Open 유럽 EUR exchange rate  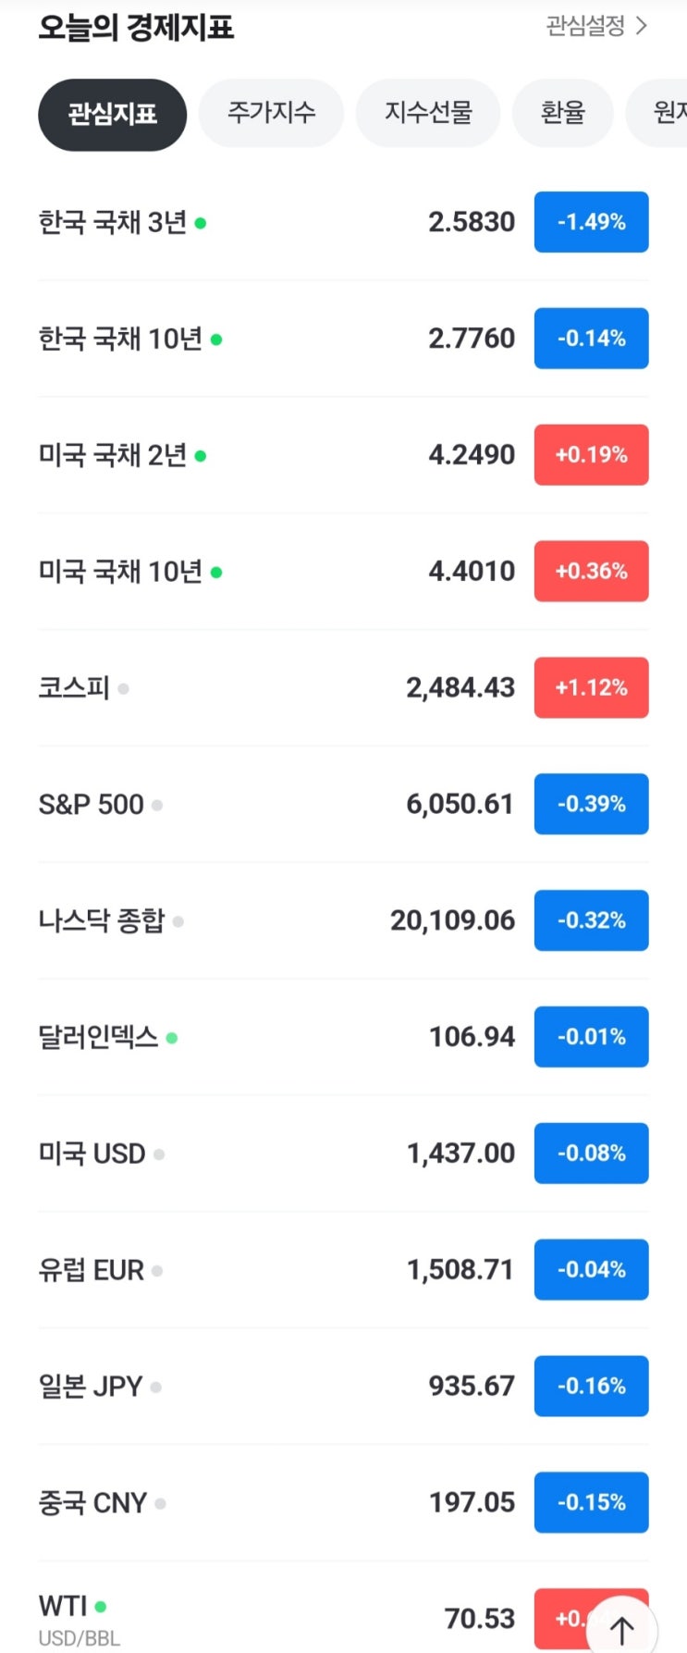(x=277, y=1270)
